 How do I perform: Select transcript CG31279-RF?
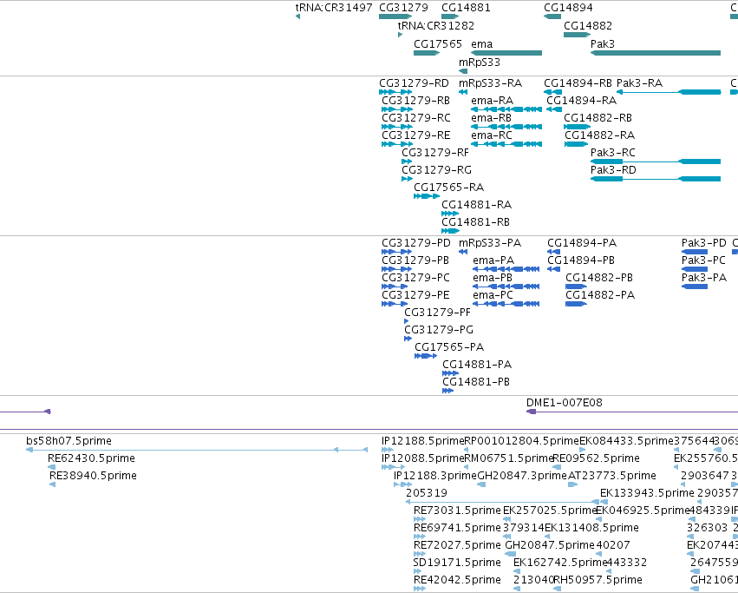point(435,153)
